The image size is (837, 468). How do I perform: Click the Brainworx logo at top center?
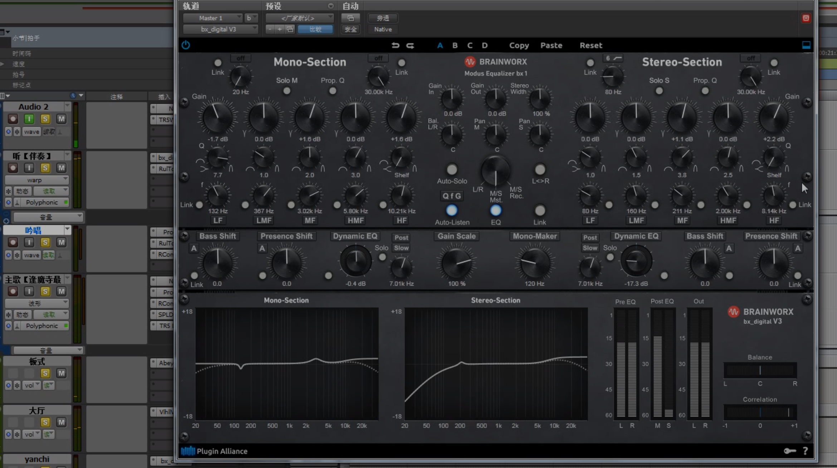point(470,61)
